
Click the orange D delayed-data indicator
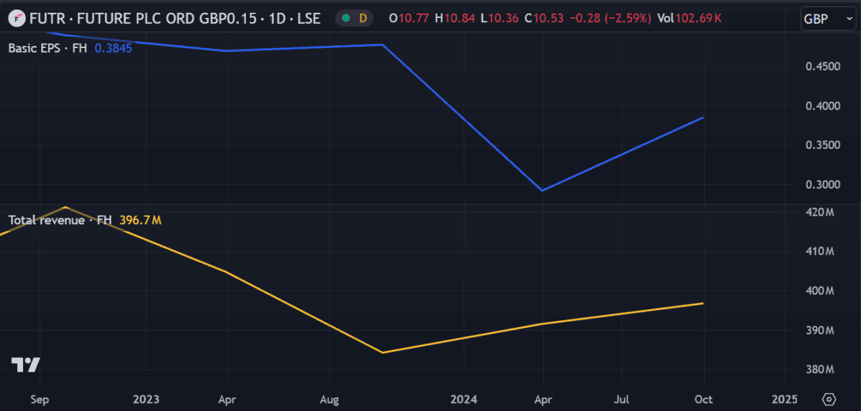pyautogui.click(x=362, y=18)
